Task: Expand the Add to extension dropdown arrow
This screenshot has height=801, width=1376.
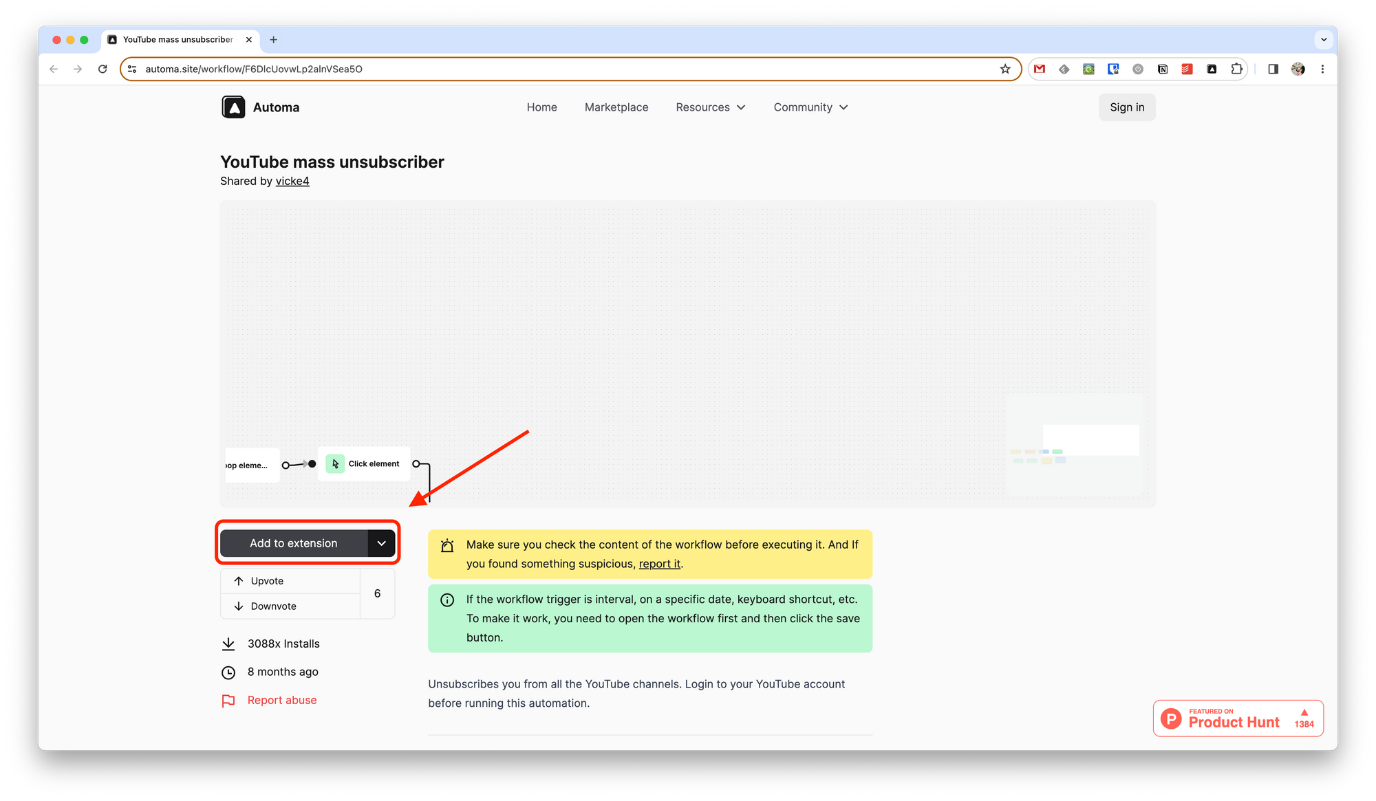Action: [381, 543]
